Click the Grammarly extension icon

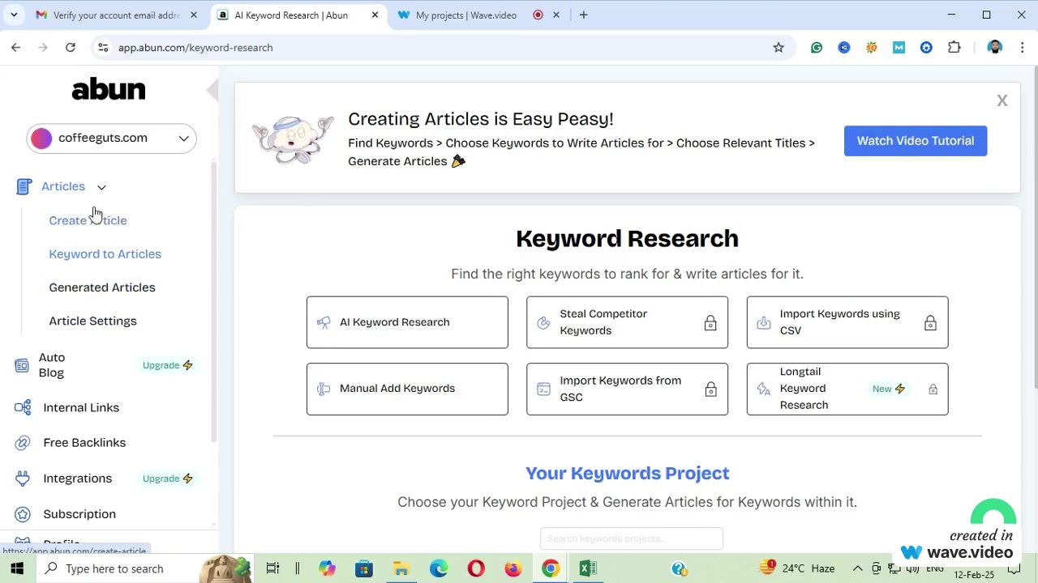(817, 48)
